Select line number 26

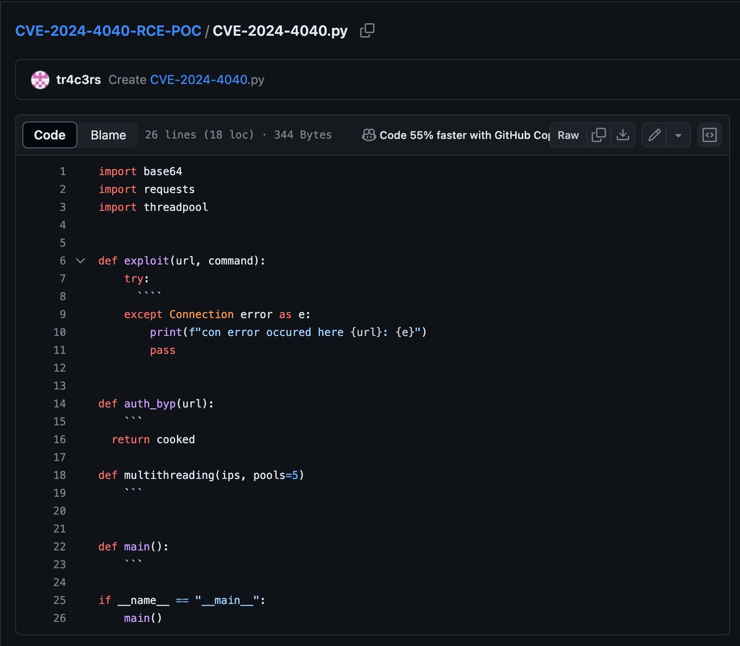point(59,618)
